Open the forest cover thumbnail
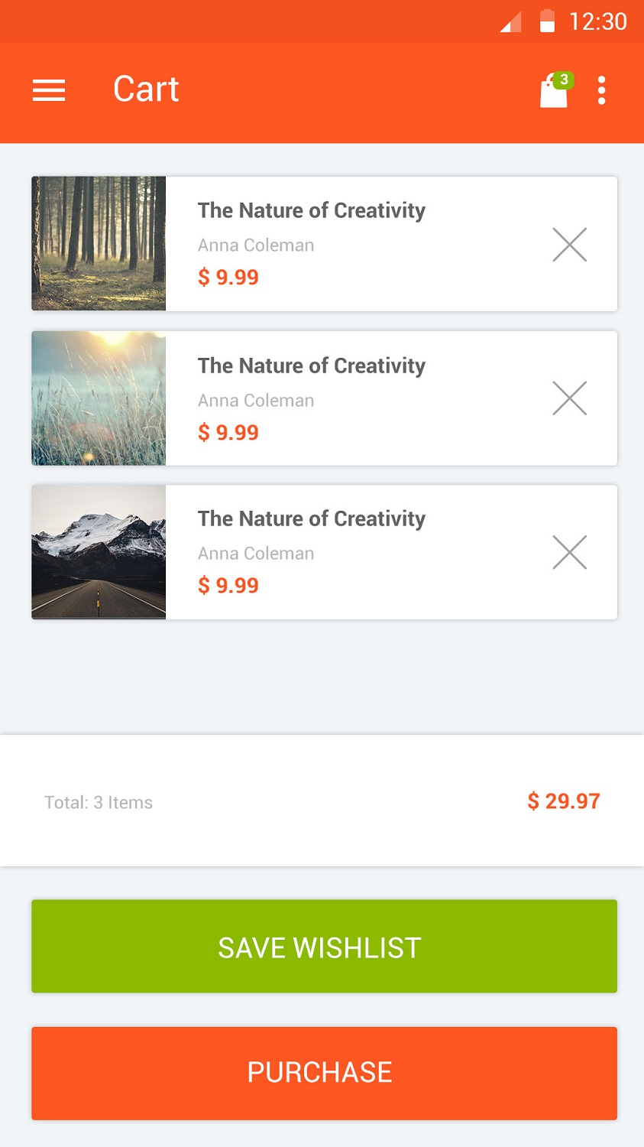The image size is (644, 1147). 99,244
